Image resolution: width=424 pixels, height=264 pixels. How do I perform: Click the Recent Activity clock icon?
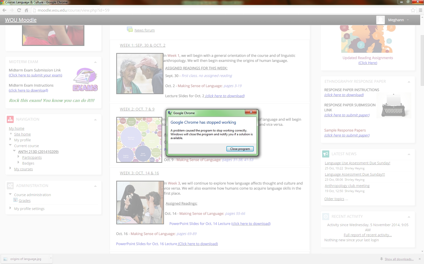coord(326,216)
